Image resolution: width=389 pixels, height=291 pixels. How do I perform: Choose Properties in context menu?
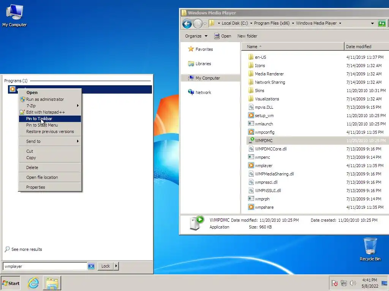tap(50, 187)
